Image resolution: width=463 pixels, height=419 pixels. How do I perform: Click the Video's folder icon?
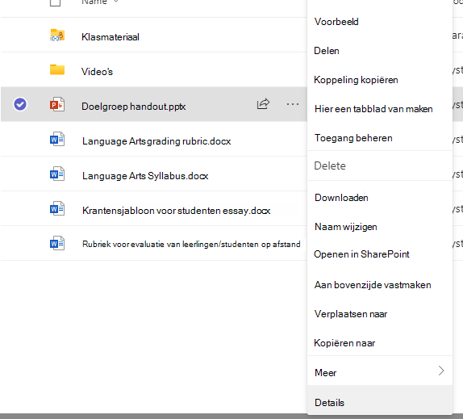click(x=57, y=69)
